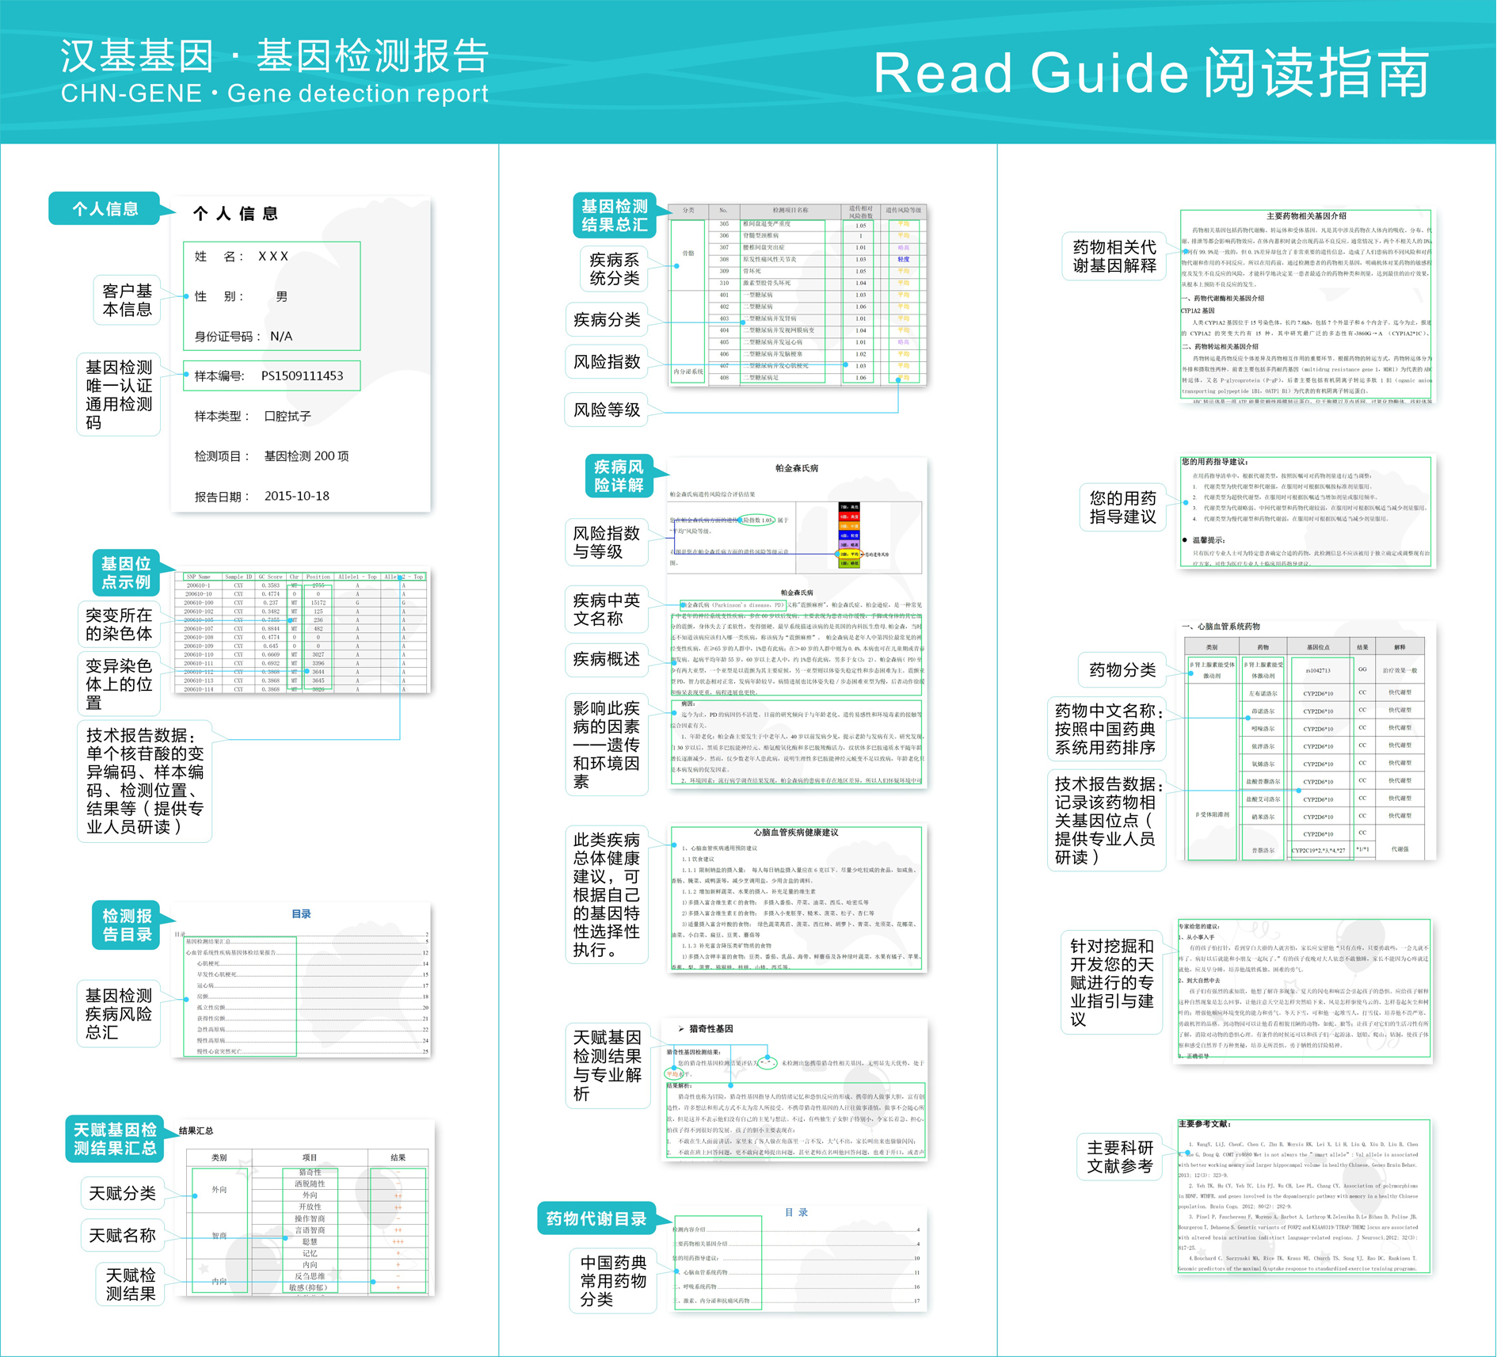Click the sample number PS1509111453 field
Screen dimensions: 1497x1357
(x=272, y=375)
